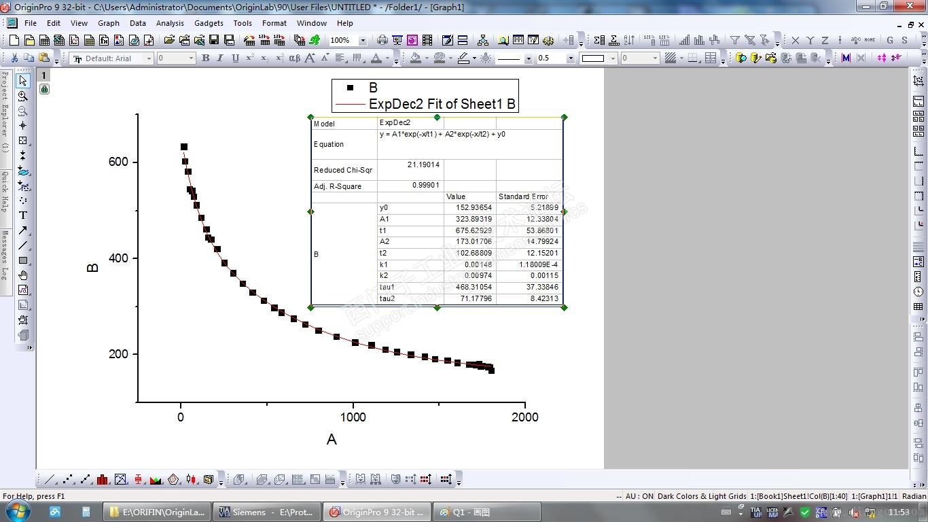Click the Print icon in the toolbar
The height and width of the screenshot is (522, 928).
(382, 41)
